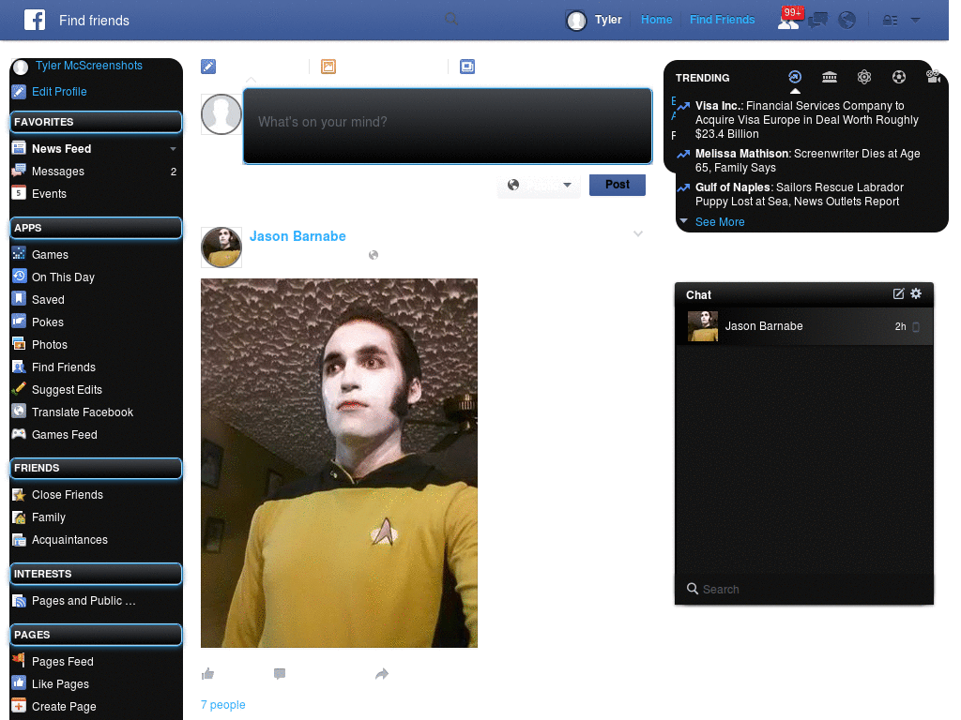Open Tyler McScreenshots profile link
The width and height of the screenshot is (961, 720).
click(x=88, y=66)
